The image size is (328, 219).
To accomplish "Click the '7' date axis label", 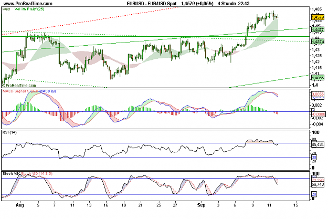I will tap(55, 205).
